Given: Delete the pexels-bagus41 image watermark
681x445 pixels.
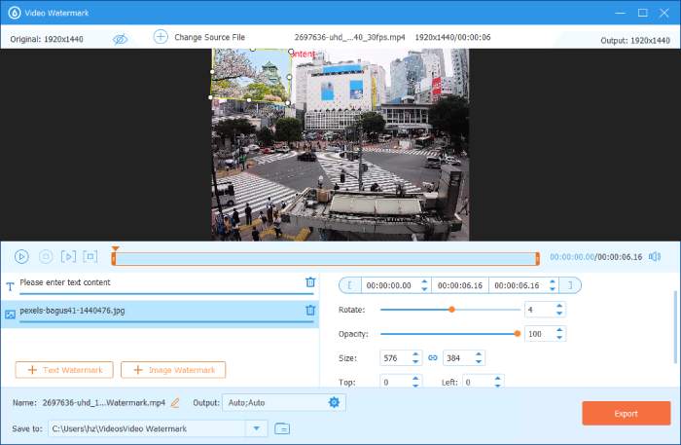Looking at the screenshot, I should [310, 311].
